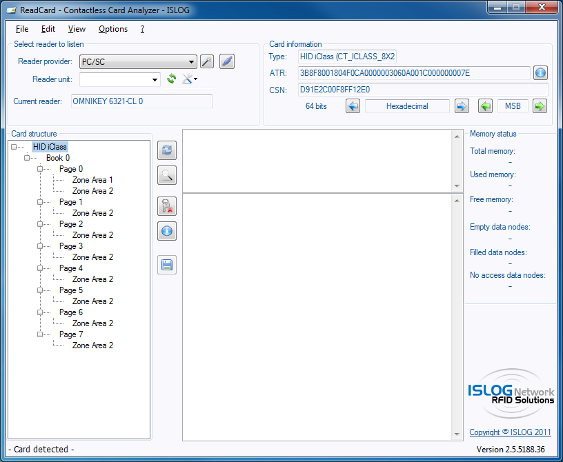This screenshot has width=563, height=462.
Task: Click the CSN value field
Action: coord(423,90)
